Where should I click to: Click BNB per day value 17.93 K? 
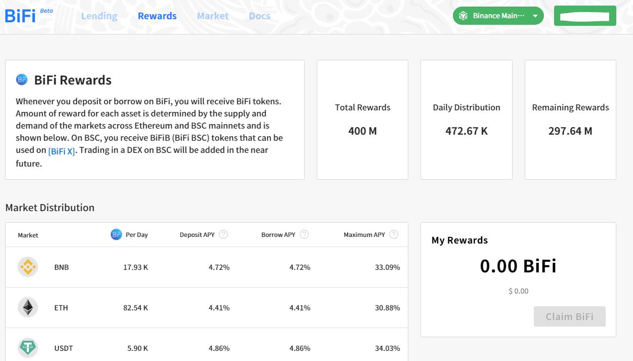(x=136, y=267)
